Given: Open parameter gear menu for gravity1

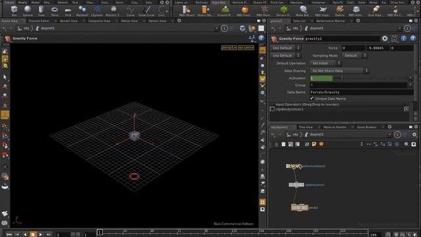Looking at the screenshot, I should [x=385, y=38].
